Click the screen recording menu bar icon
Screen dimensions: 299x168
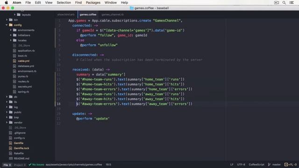pyautogui.click(x=277, y=2)
